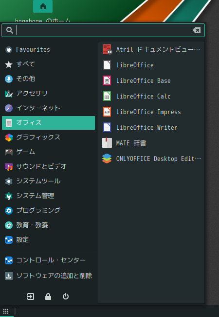This screenshot has height=317, width=219.
Task: Click the コントロール・センター icon
Action: (x=9, y=260)
